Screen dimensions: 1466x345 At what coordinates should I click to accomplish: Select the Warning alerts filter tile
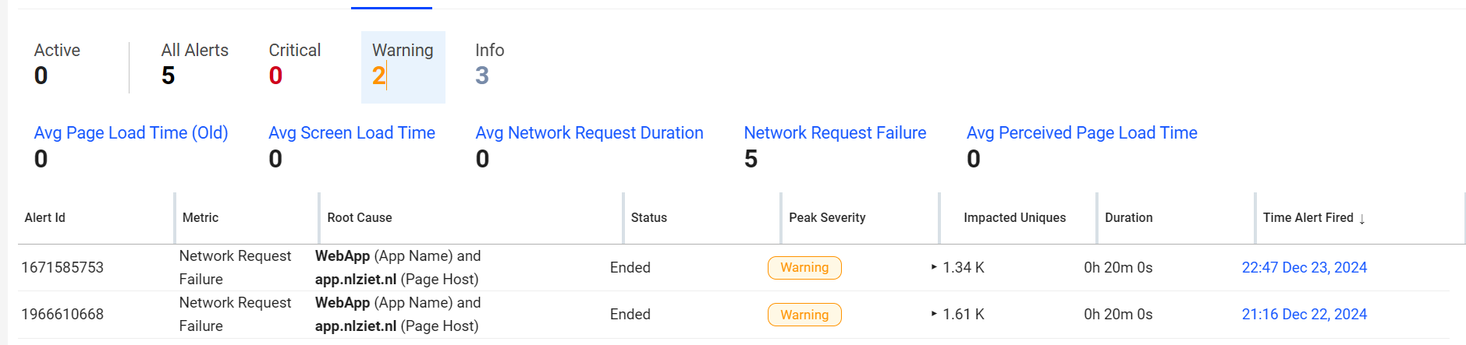[x=403, y=67]
